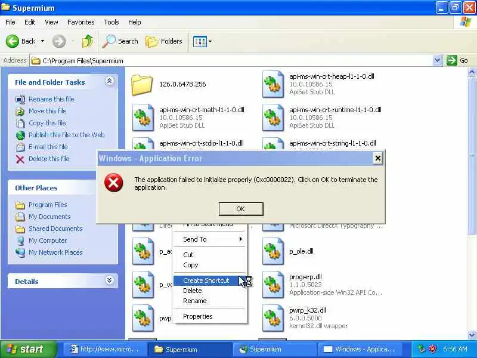Click E-mail this file link
The height and width of the screenshot is (358, 477).
[x=48, y=147]
